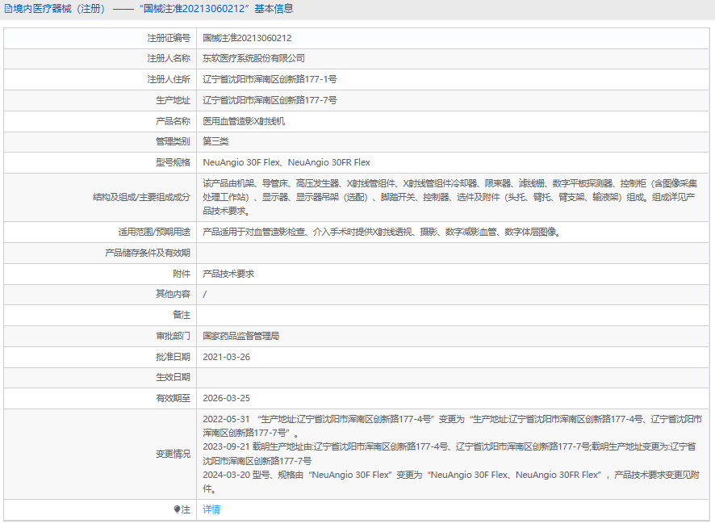Select the attachment text 产品技术要求
This screenshot has height=528, width=715.
[228, 274]
